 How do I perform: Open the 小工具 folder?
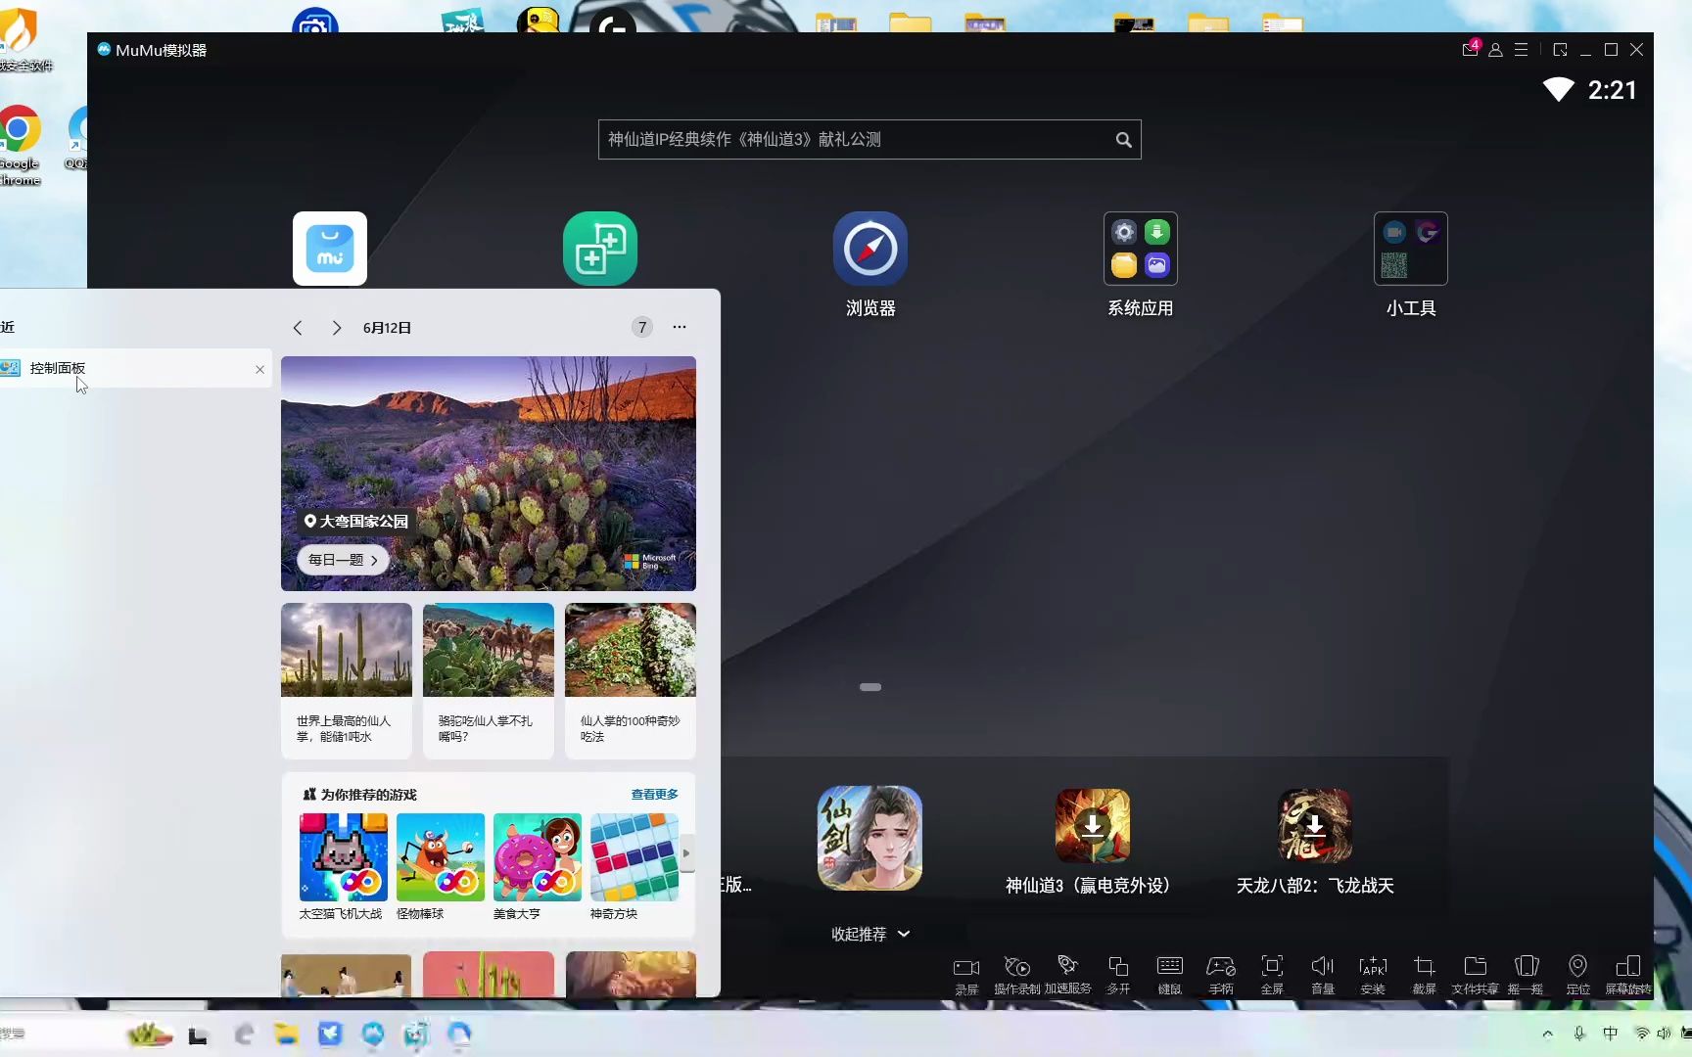(x=1411, y=249)
